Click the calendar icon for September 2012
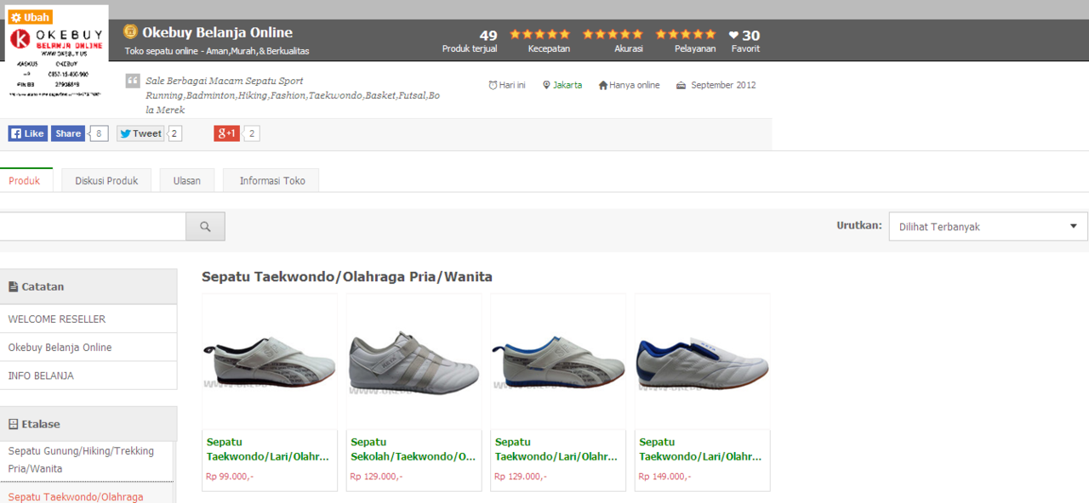The height and width of the screenshot is (503, 1089). [x=681, y=85]
